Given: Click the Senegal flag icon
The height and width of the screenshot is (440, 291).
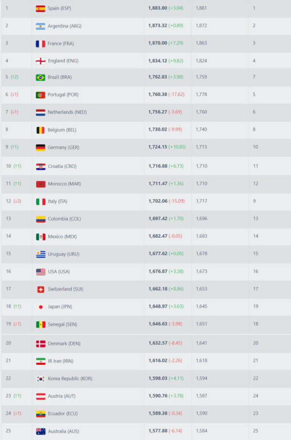Looking at the screenshot, I should tap(41, 324).
